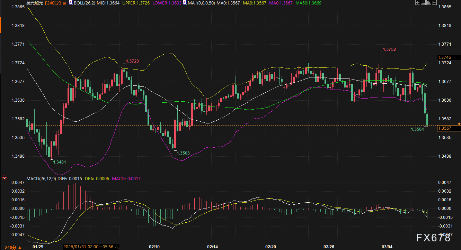
Task: Click the 1.3481 low price marker
Action: point(59,162)
